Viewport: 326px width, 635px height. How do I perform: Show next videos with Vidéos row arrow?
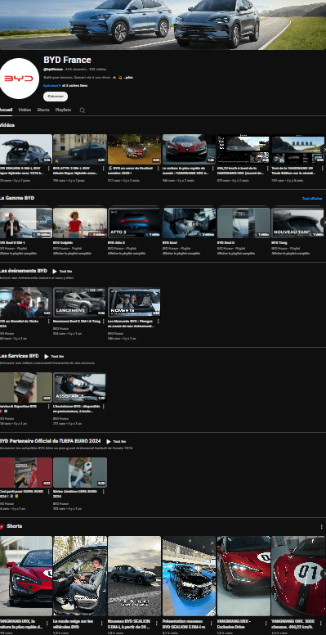[324, 150]
